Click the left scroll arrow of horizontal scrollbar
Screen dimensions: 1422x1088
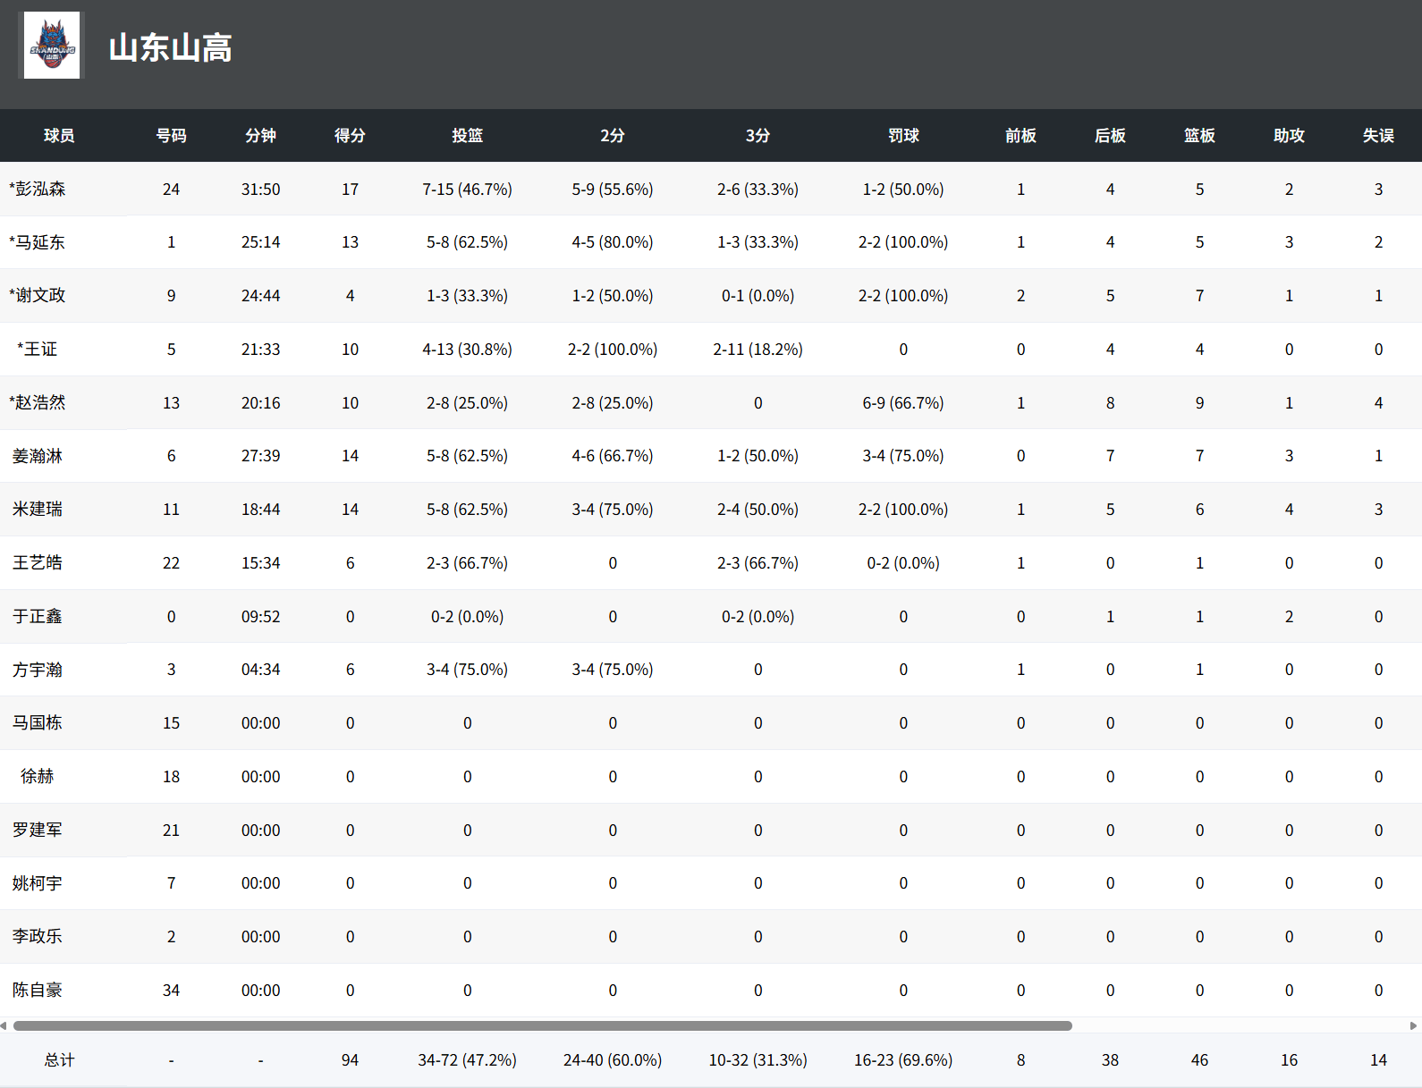4,1025
